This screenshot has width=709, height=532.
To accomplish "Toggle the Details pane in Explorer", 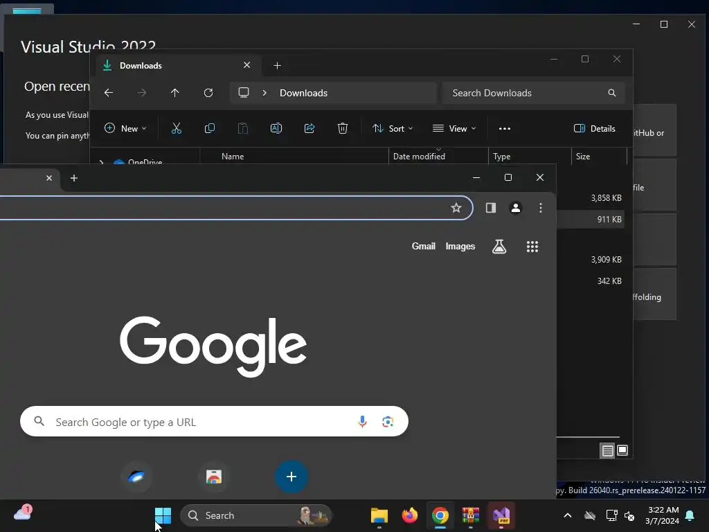I will coord(595,128).
